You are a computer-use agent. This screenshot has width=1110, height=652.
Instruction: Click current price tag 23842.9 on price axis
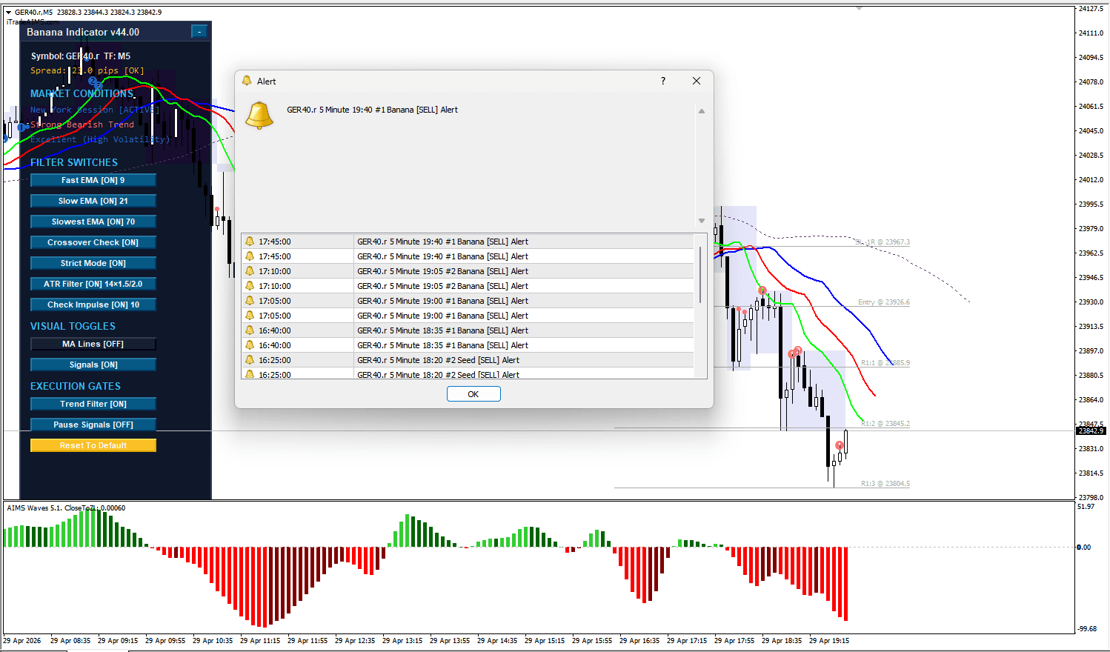point(1091,430)
